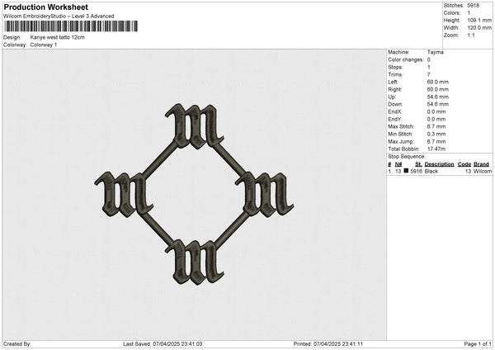
Task: Select the Machine value Tajima
Action: point(435,52)
